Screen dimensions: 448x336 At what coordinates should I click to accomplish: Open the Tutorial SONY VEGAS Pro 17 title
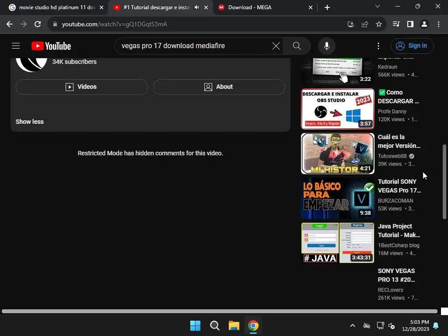coord(399,186)
